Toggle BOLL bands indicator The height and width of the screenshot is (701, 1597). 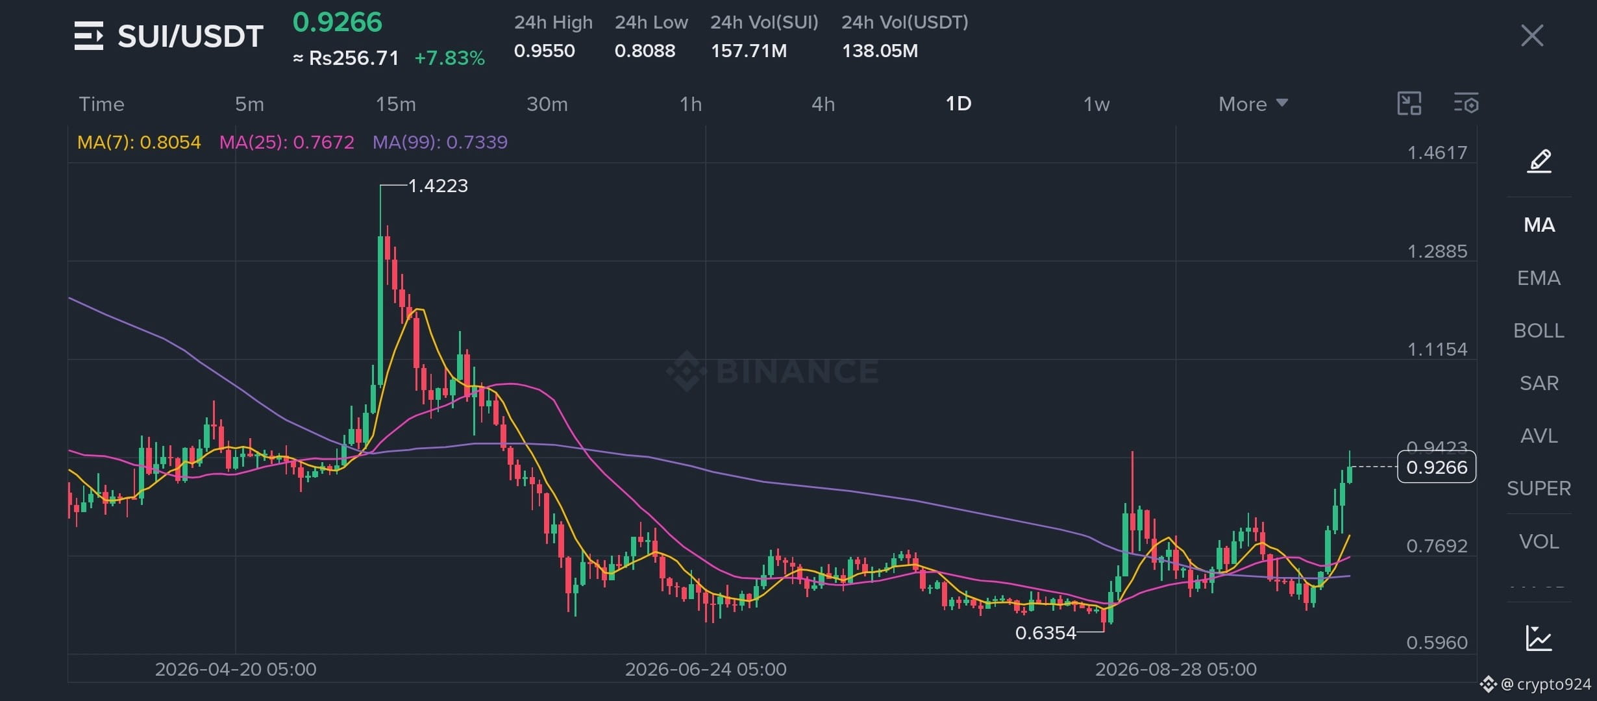[1539, 330]
